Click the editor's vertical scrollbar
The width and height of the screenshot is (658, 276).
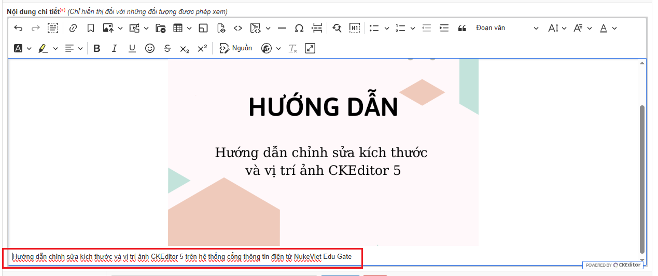[x=642, y=176]
